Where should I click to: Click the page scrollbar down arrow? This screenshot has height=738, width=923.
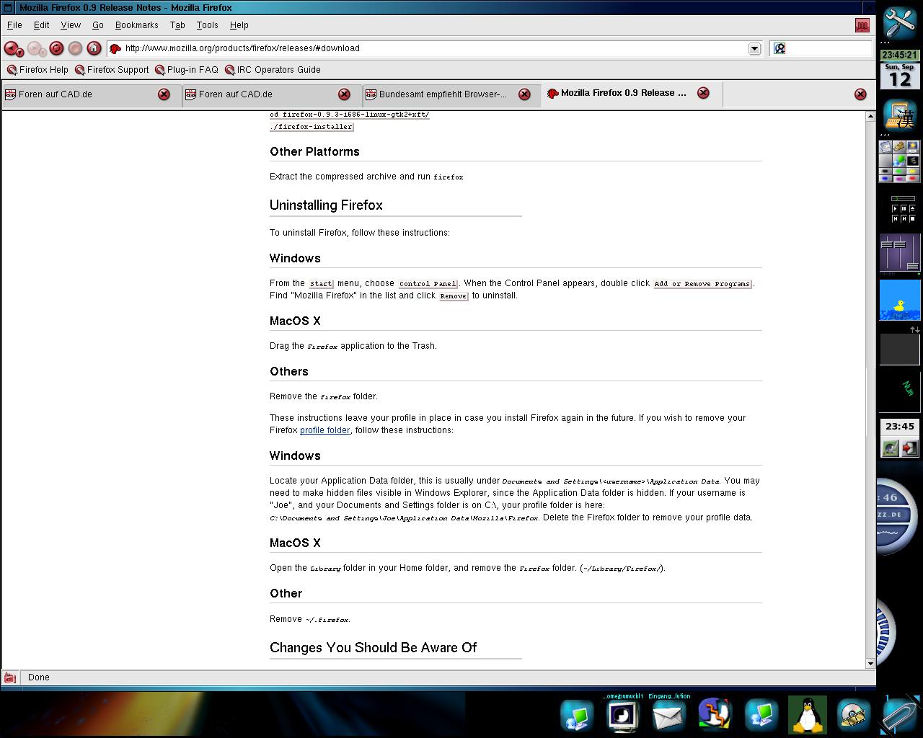(x=870, y=663)
